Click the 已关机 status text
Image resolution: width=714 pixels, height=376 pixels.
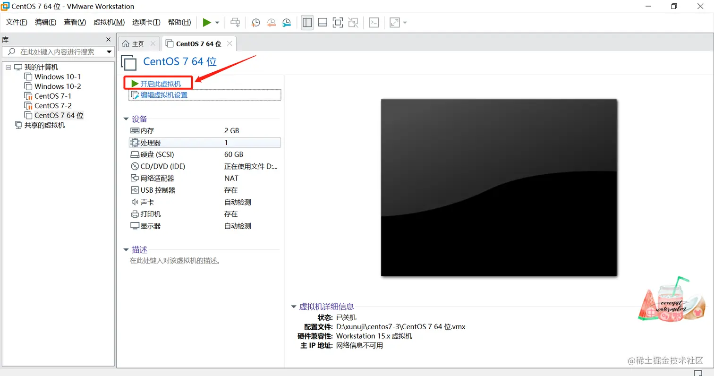pos(346,317)
